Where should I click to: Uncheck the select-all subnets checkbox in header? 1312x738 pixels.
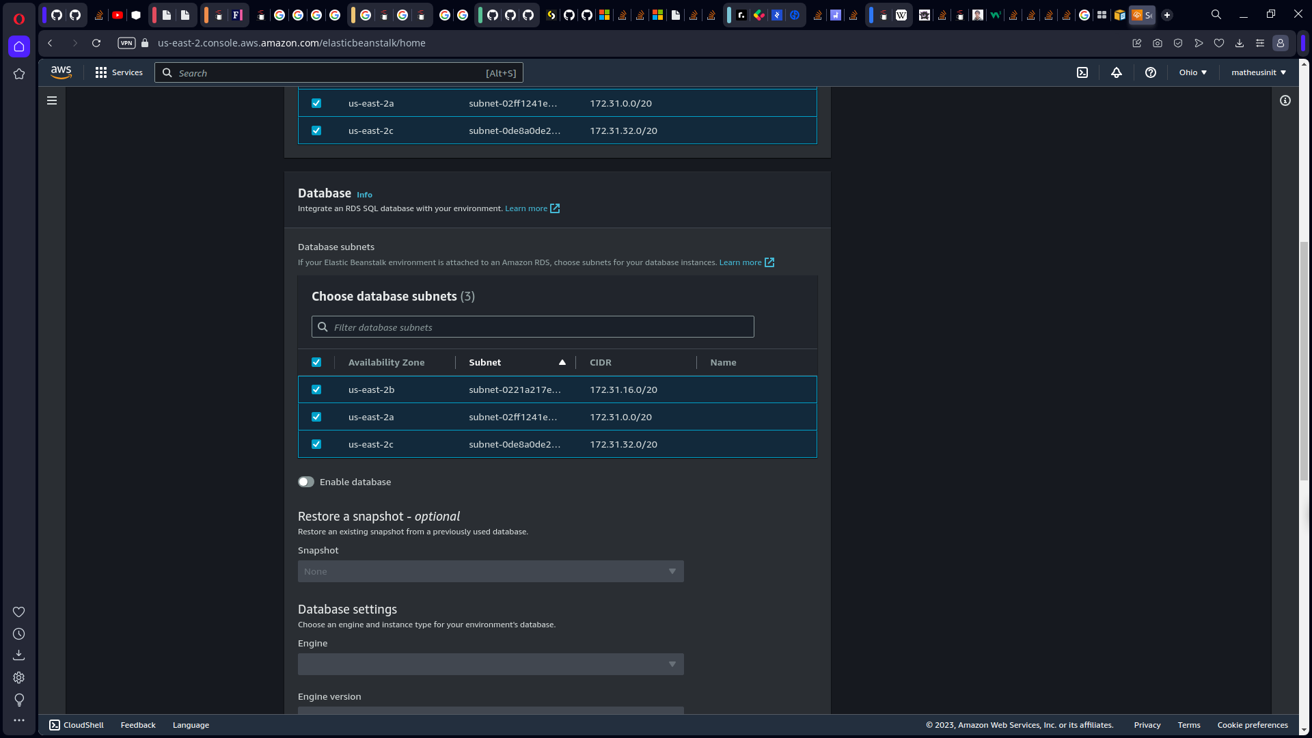point(316,362)
